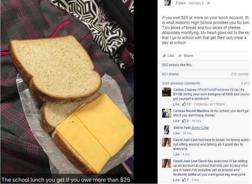
Task: Click the sandwich photo
Action: coord(67,92)
